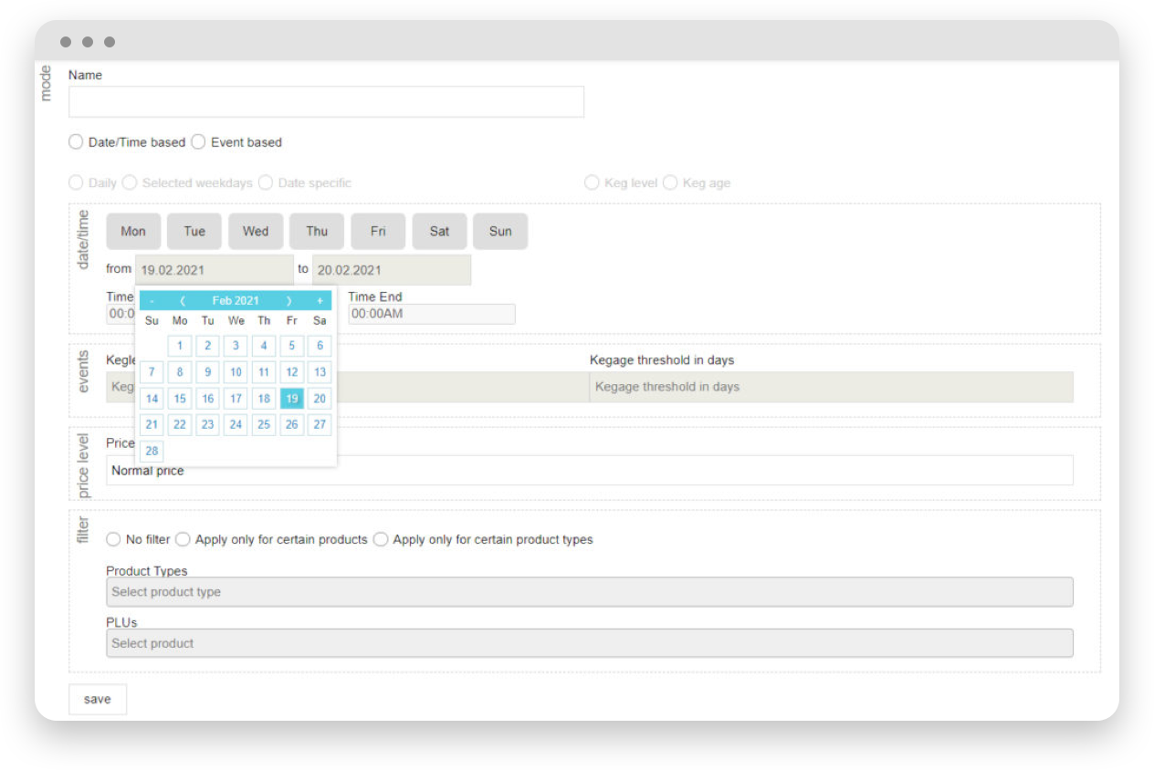Select Event based mode
Image resolution: width=1154 pixels, height=770 pixels.
pos(198,142)
